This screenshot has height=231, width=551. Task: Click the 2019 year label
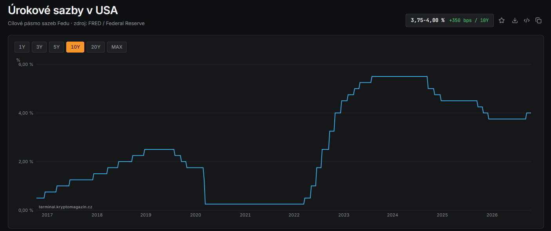pos(146,215)
